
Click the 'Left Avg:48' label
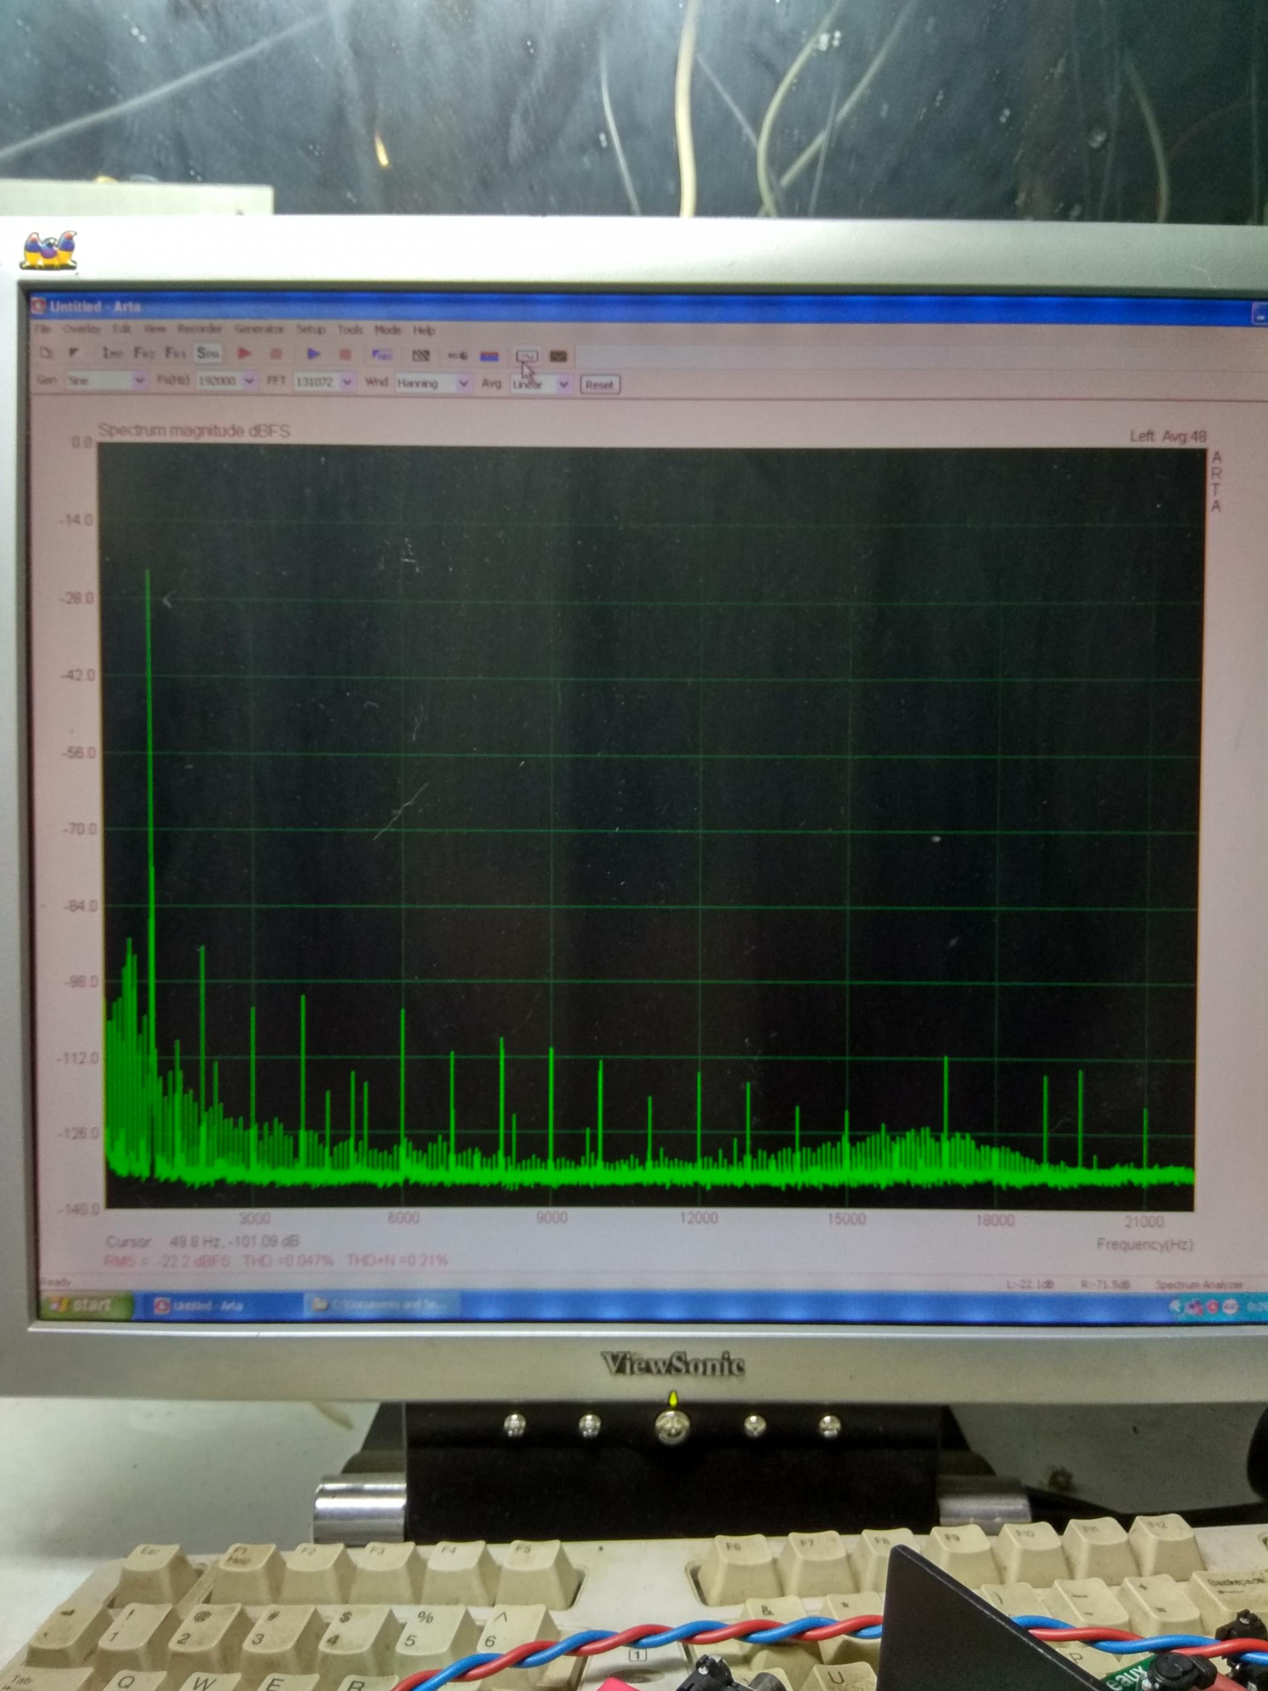coord(1168,436)
